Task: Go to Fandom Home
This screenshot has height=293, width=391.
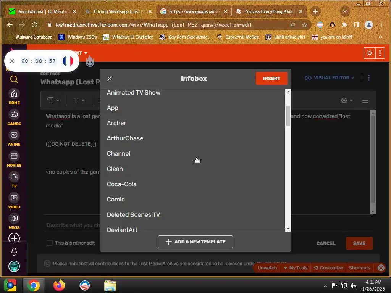Action: pos(14,97)
